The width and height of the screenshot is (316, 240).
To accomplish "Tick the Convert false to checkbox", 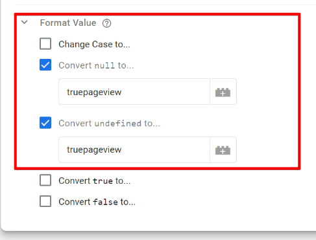I will [45, 201].
